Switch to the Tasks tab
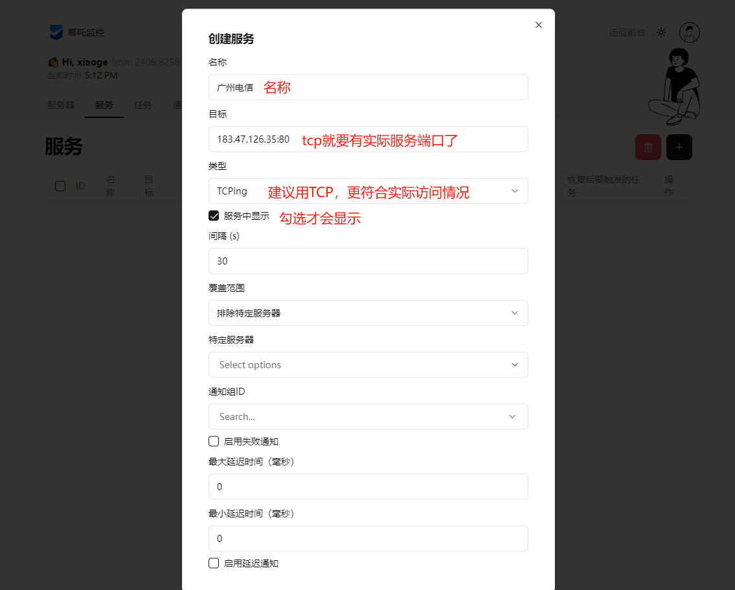The width and height of the screenshot is (735, 590). pyautogui.click(x=142, y=105)
